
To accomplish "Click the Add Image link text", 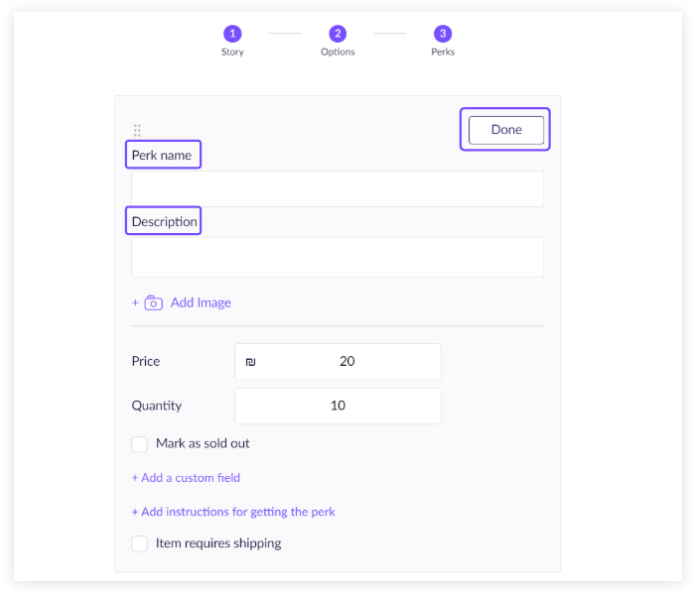I will (x=201, y=303).
